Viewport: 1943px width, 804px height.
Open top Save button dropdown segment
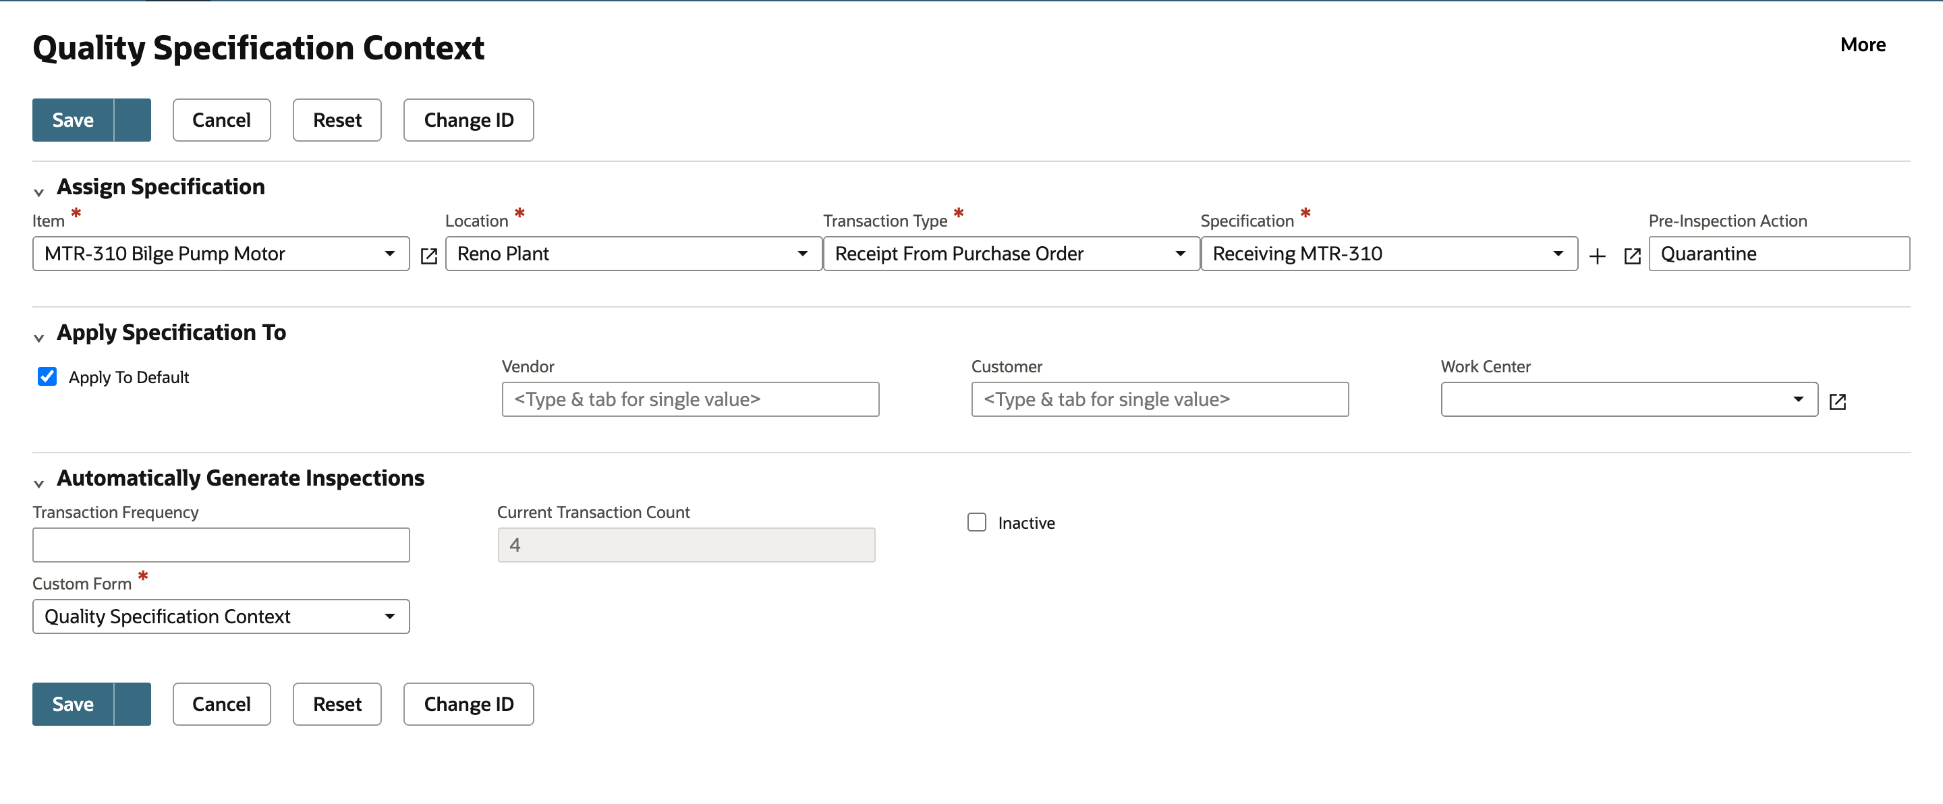click(x=133, y=120)
